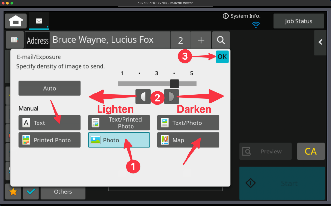Tap the Home icon button

click(x=16, y=21)
